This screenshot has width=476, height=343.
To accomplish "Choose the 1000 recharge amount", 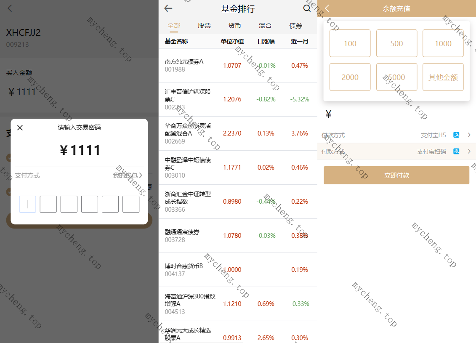I will pyautogui.click(x=443, y=43).
